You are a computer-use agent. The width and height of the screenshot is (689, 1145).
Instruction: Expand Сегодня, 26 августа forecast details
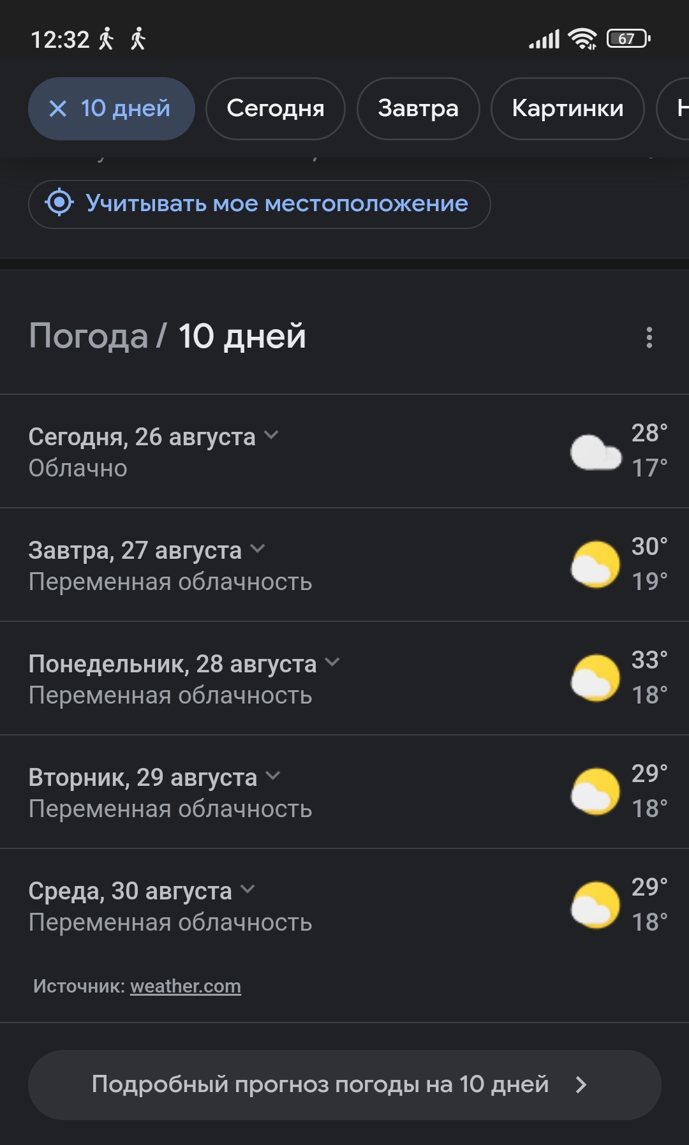pos(271,435)
